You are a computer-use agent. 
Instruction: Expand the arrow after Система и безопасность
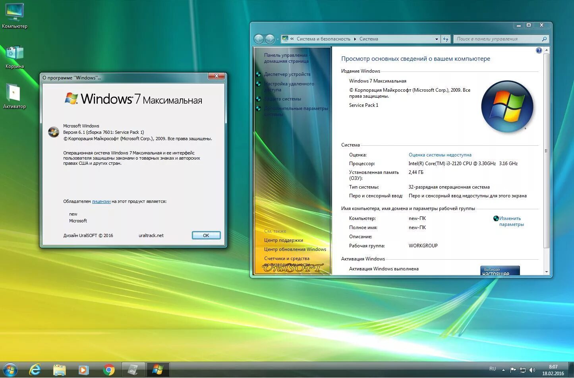point(355,39)
